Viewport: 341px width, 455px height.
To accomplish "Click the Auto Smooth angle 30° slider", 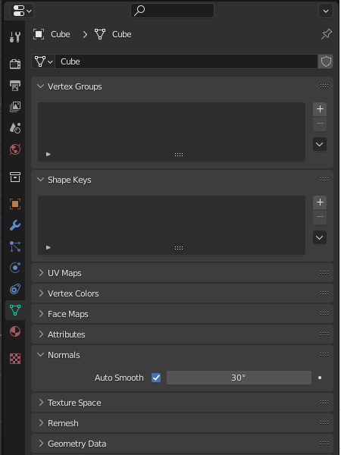I will (x=239, y=378).
